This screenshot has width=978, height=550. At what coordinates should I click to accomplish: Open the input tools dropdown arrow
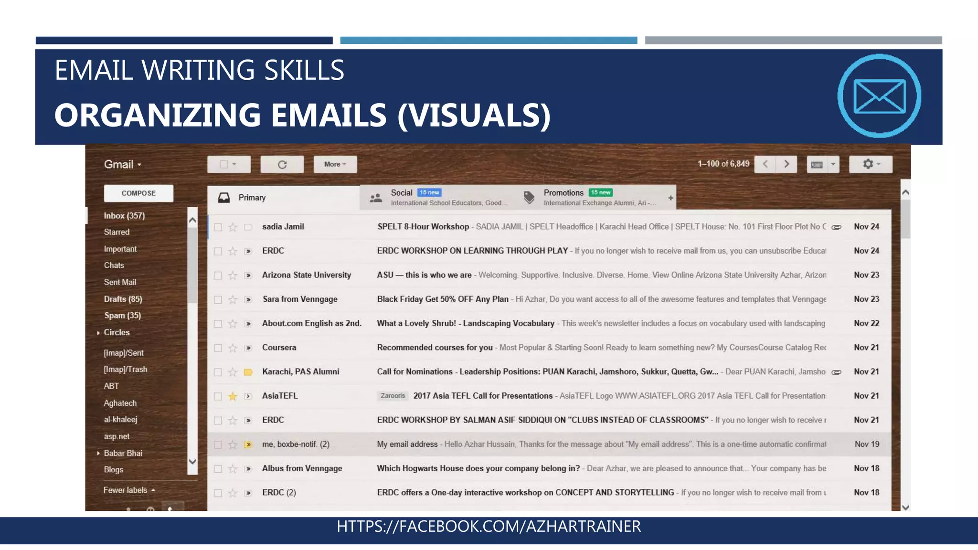[x=833, y=164]
